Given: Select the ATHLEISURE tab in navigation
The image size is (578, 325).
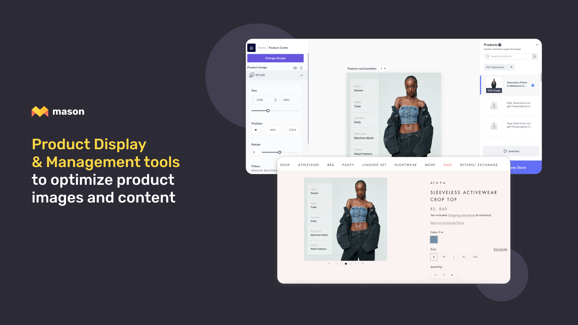Looking at the screenshot, I should 309,165.
